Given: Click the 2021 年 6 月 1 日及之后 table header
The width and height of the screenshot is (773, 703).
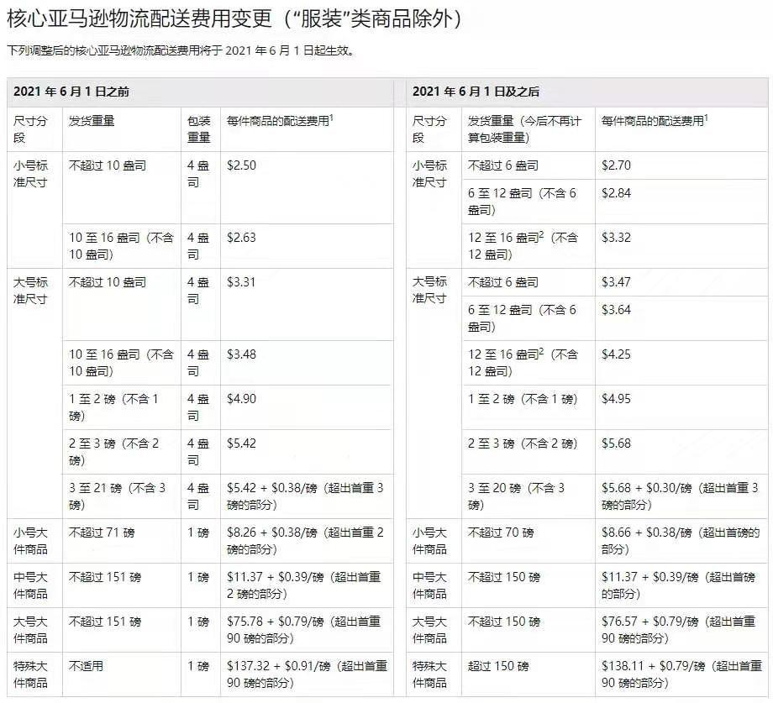Looking at the screenshot, I should [x=470, y=91].
